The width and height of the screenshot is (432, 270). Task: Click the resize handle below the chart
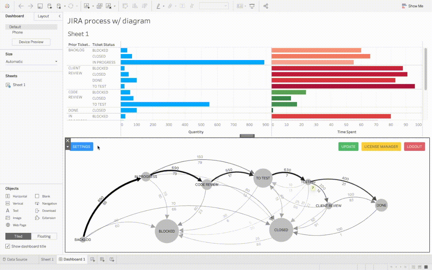(247, 136)
